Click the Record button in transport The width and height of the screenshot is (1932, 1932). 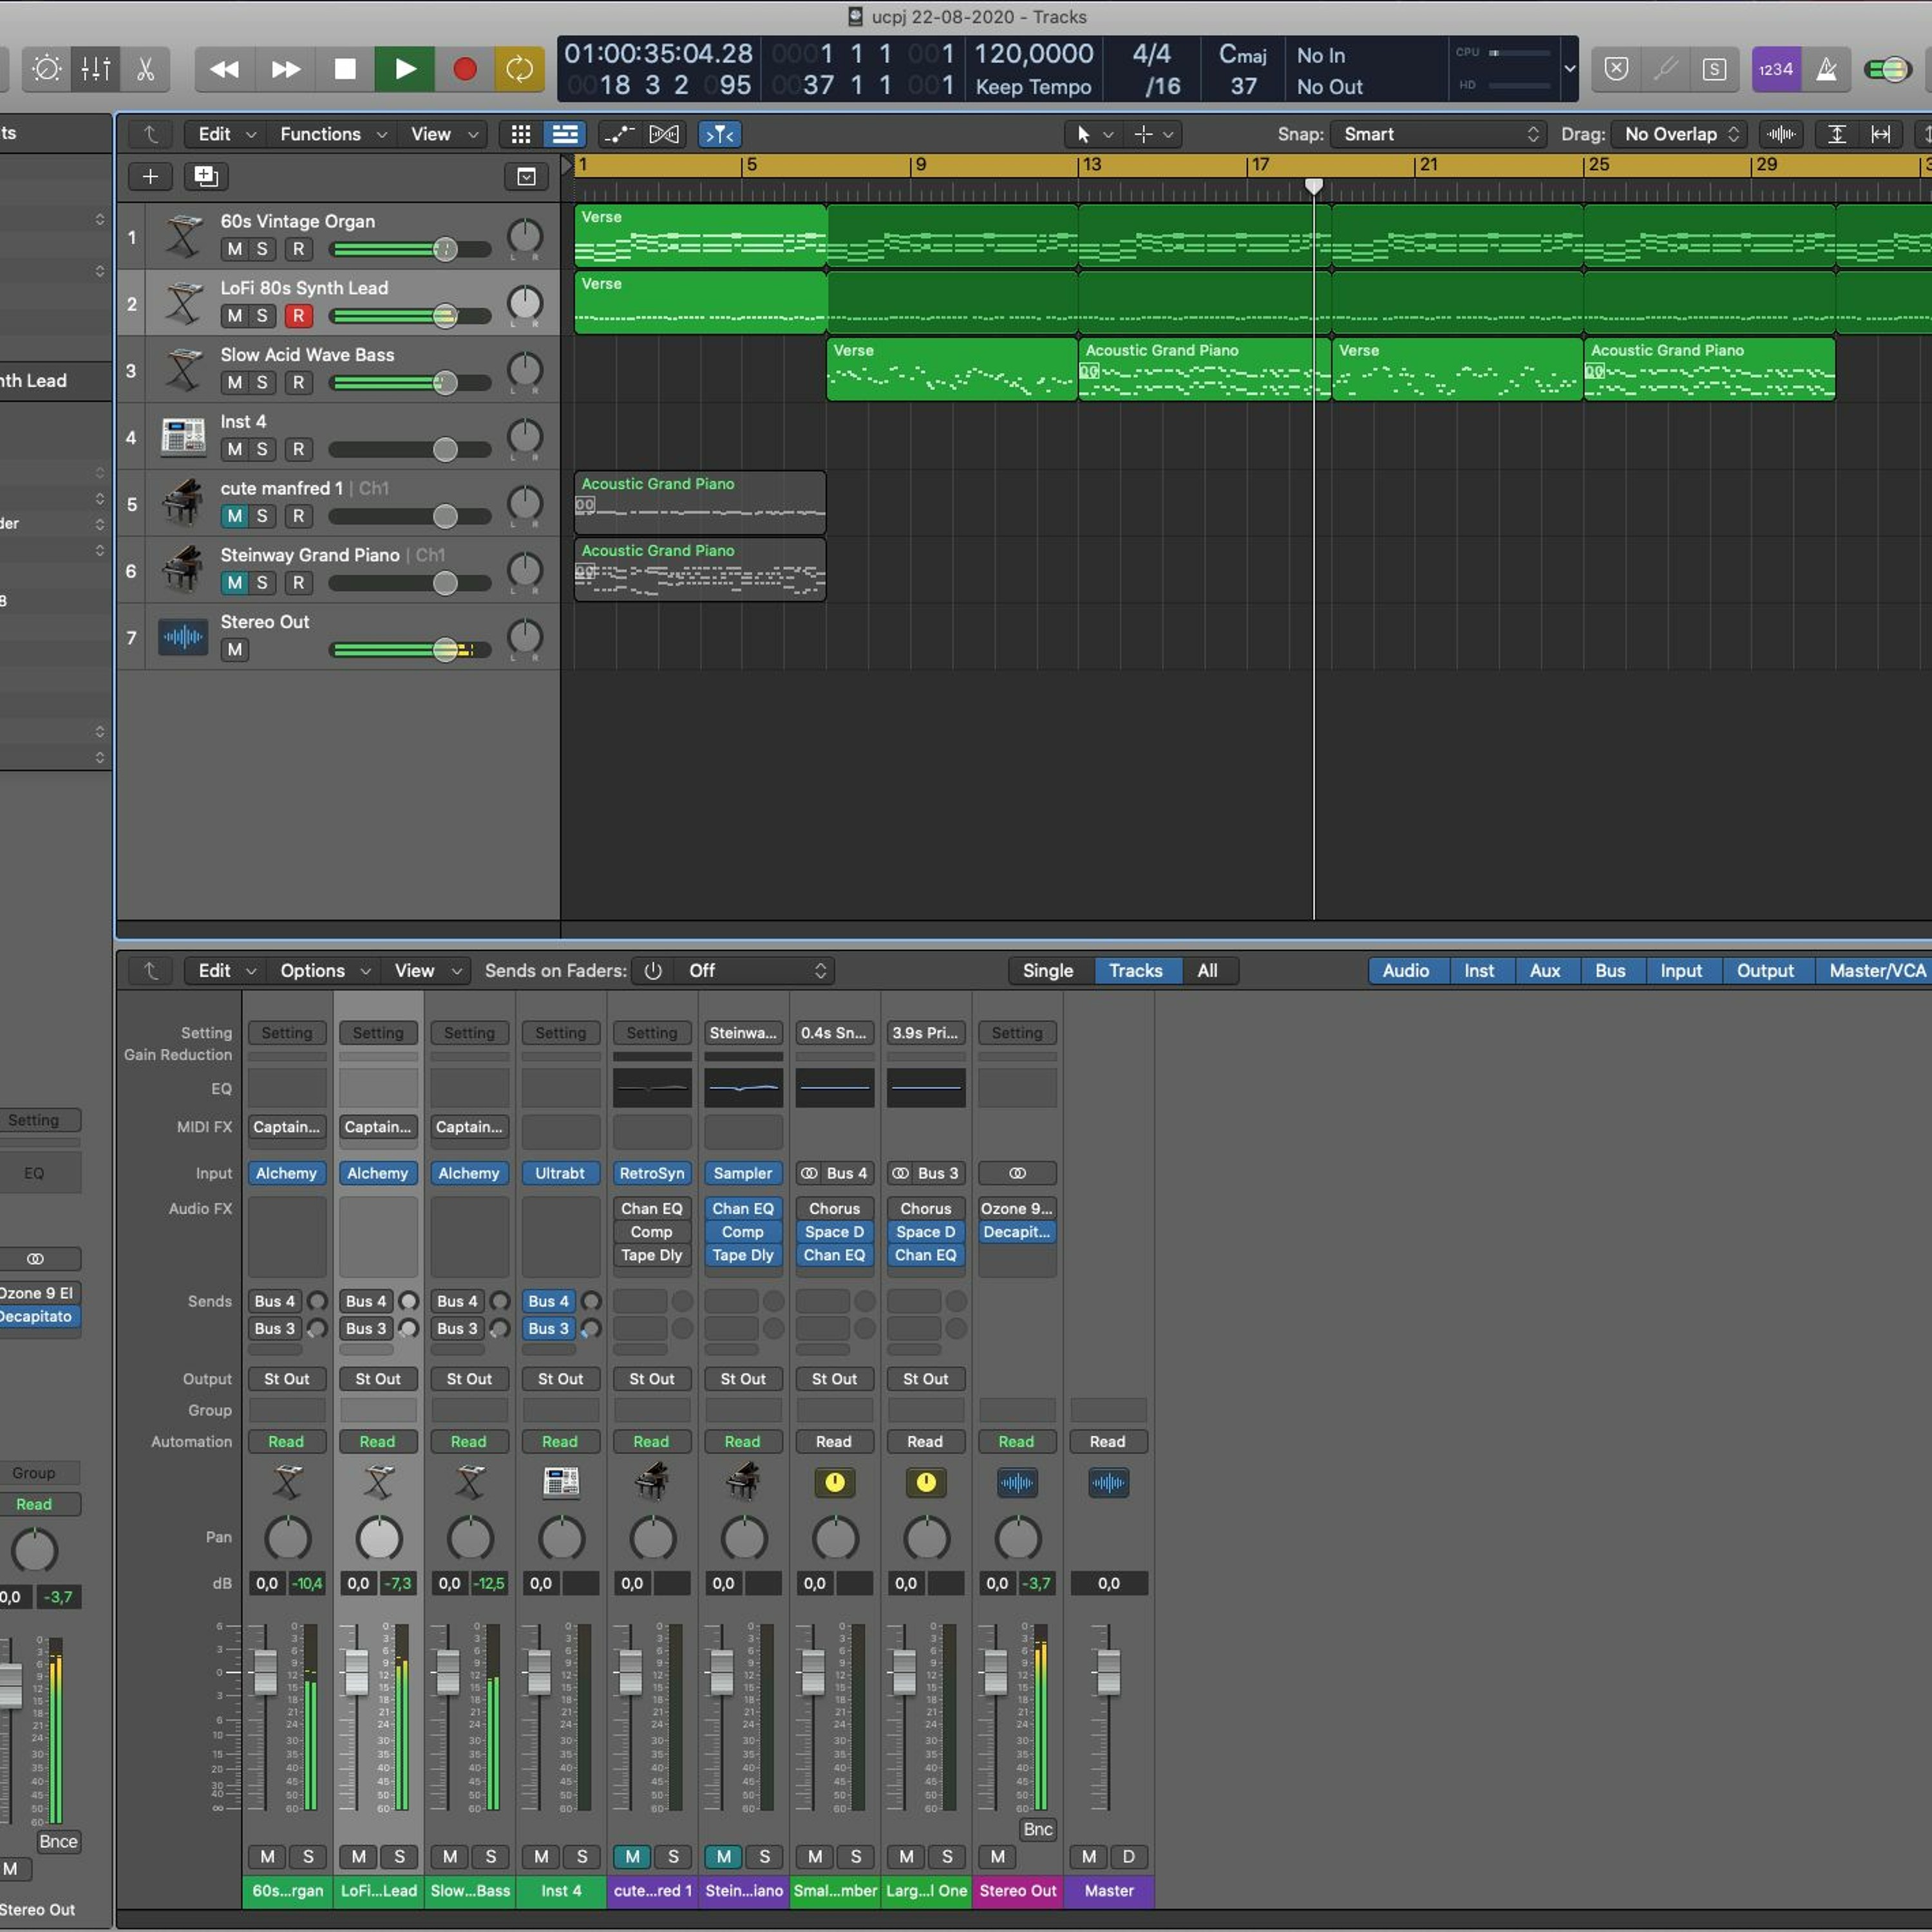[x=464, y=69]
